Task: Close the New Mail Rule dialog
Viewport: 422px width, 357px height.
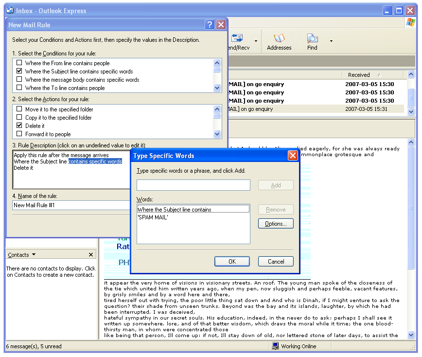Action: point(221,24)
